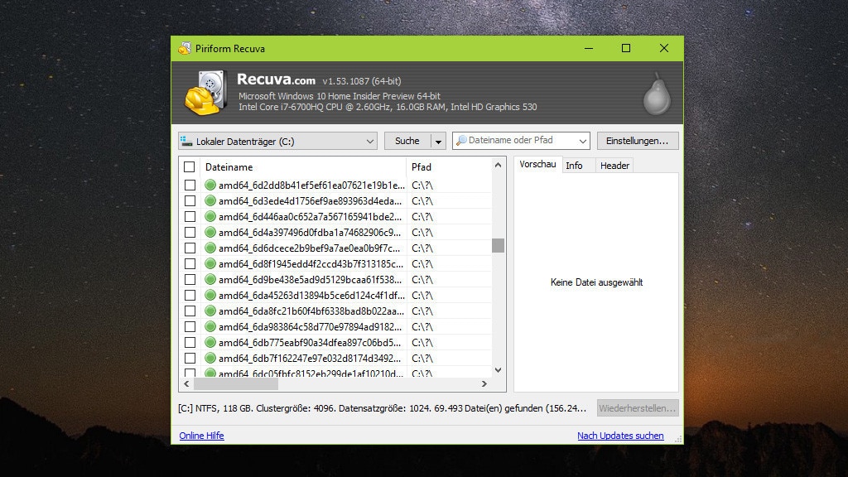The image size is (848, 477).
Task: Click the green status dot for amd64_6da98386
Action: coord(210,326)
